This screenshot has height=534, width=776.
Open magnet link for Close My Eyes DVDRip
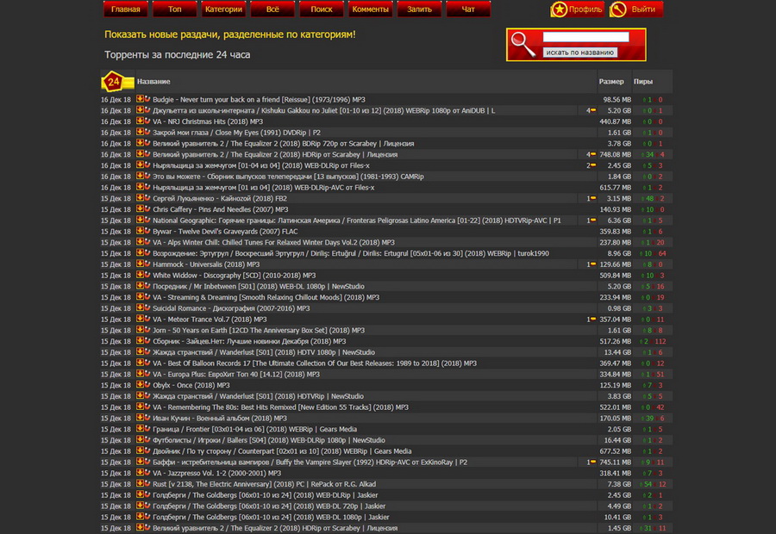pos(147,132)
